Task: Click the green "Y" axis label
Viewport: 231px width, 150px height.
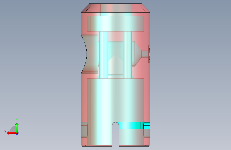Action: [x=17, y=120]
